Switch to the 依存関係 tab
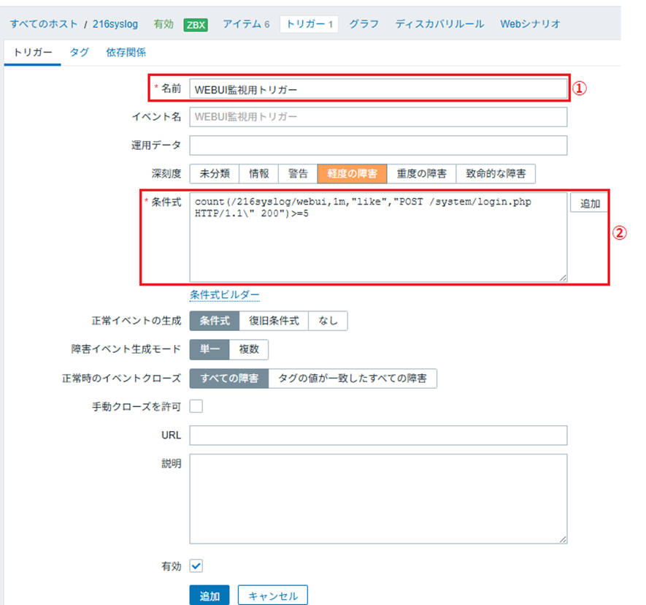Viewport: 646px width, 605px height. coord(126,53)
